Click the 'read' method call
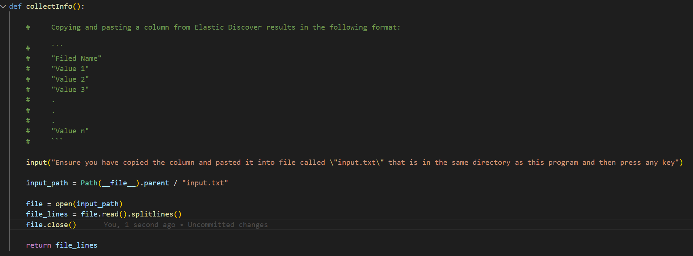The image size is (693, 256). point(110,214)
